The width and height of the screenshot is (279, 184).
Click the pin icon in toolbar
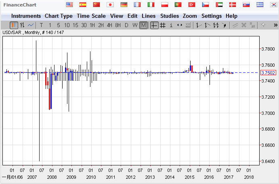click(263, 25)
